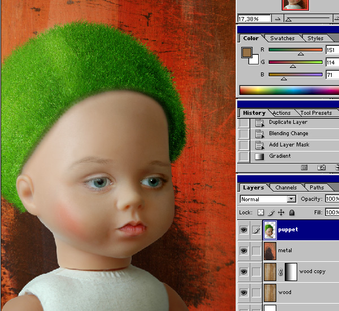Open the Paths tab
Image resolution: width=339 pixels, height=311 pixels.
click(317, 188)
